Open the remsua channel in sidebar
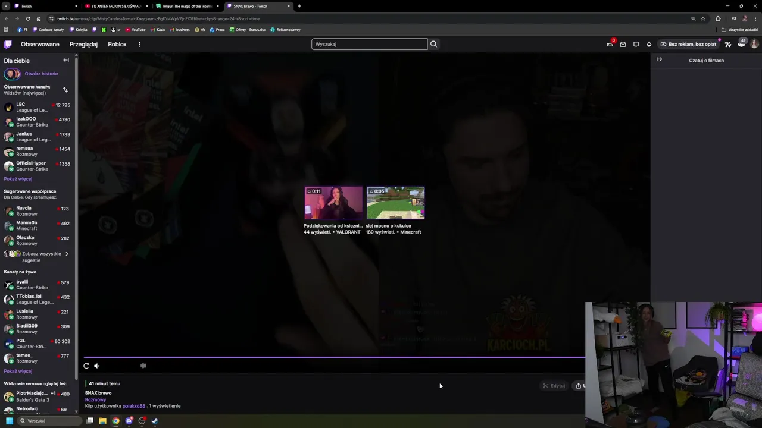The image size is (762, 428). tap(37, 151)
